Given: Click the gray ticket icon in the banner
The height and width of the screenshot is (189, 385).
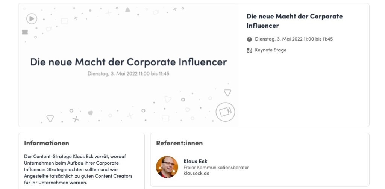Looking at the screenshot, I should tap(25, 32).
